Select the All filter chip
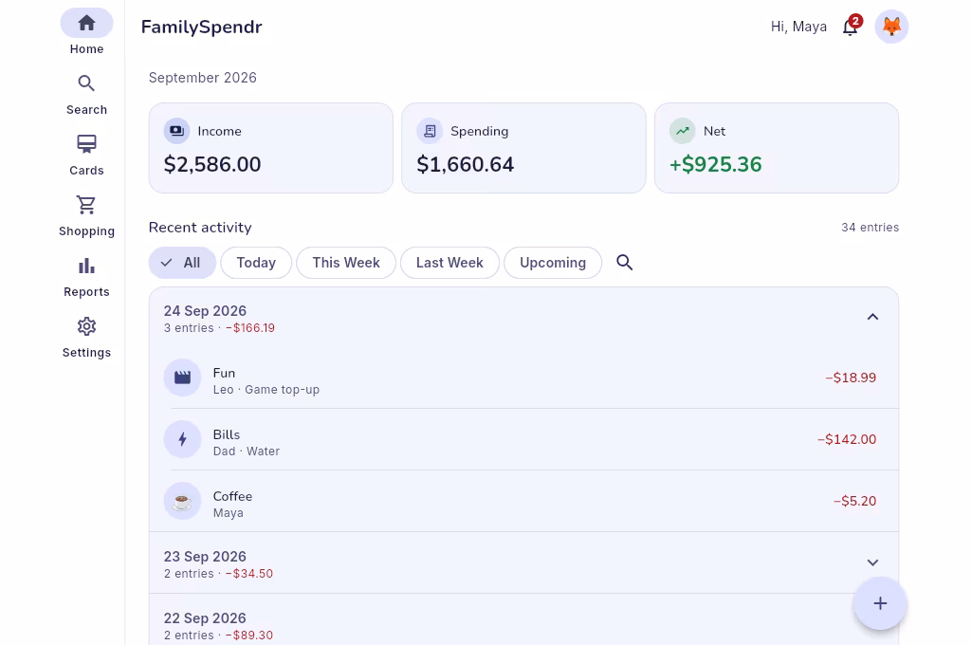 182,263
